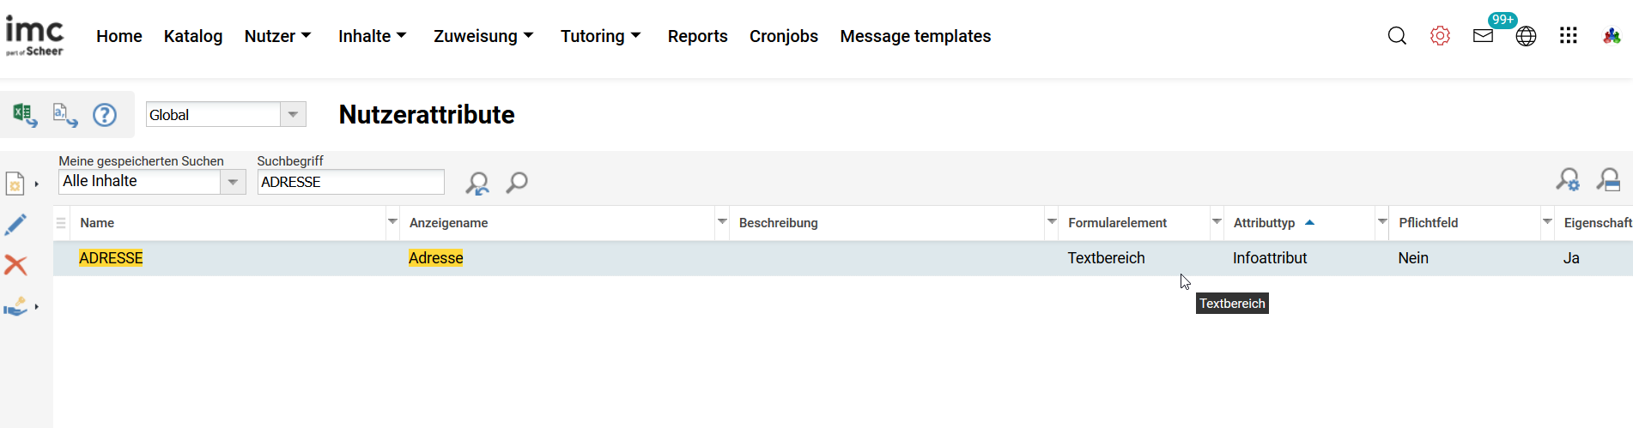Open the Alle Inhalte saved searches dropdown
The width and height of the screenshot is (1633, 428).
tap(233, 182)
